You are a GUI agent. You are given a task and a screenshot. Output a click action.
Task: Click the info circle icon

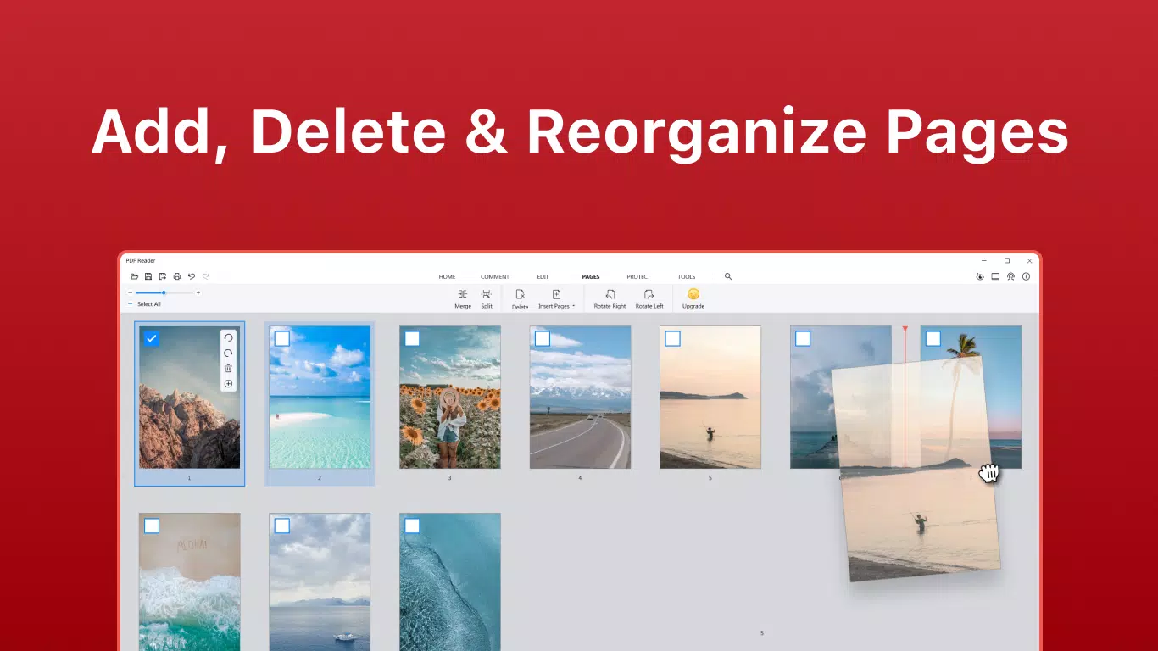tap(1027, 276)
